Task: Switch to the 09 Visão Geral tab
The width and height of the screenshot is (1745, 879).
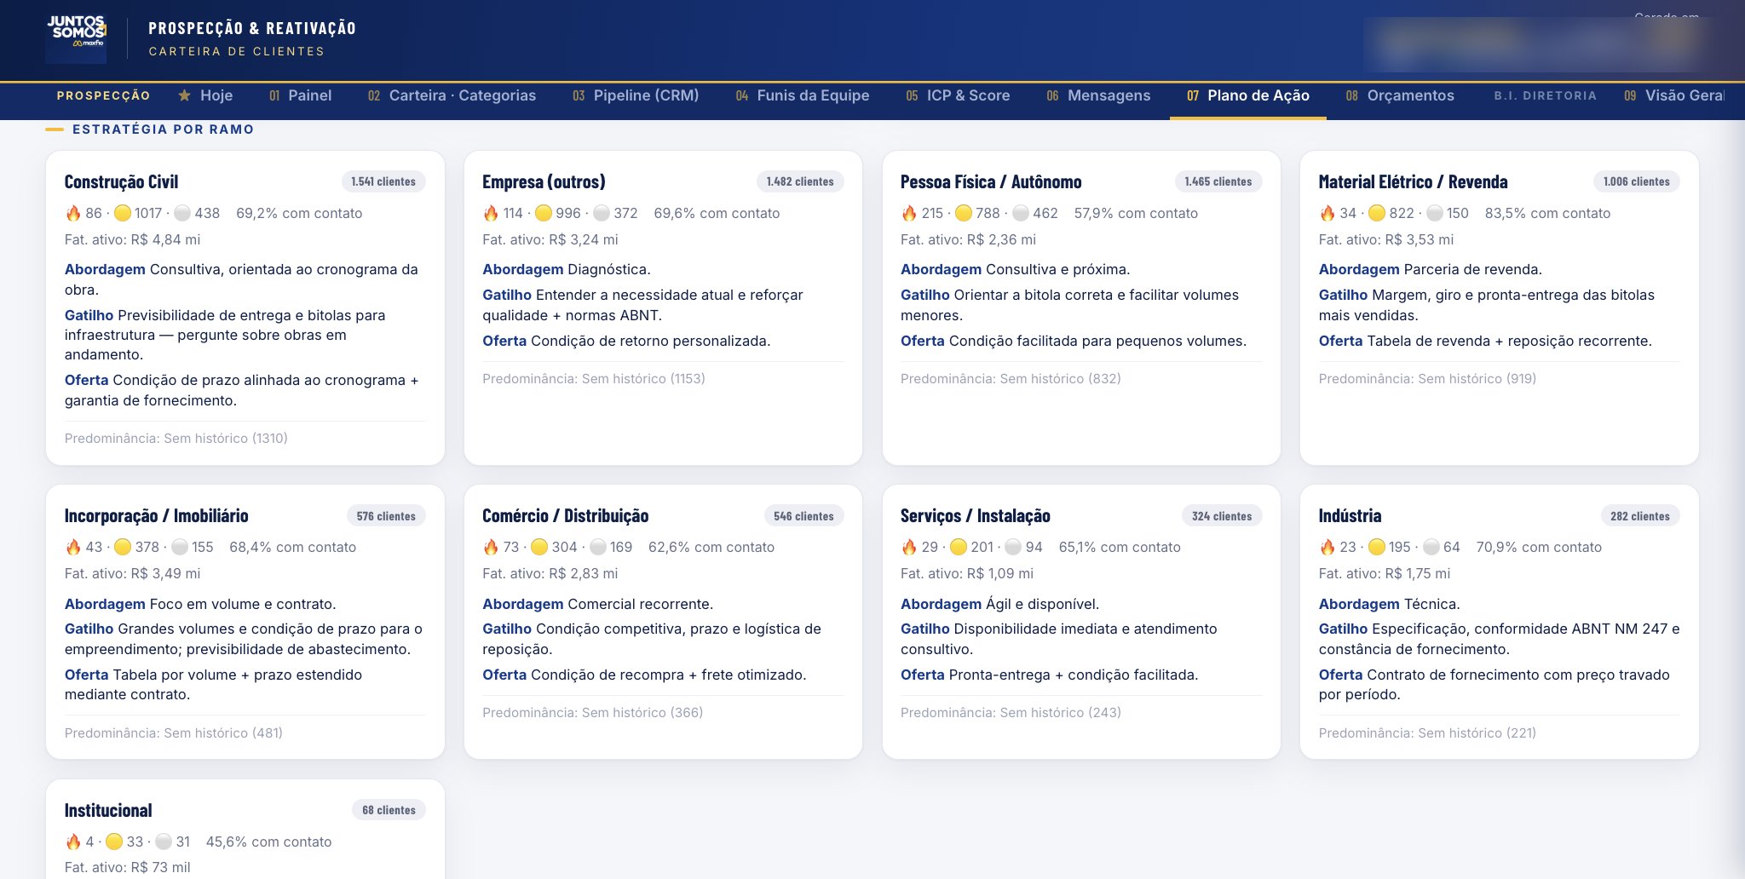Action: coord(1674,95)
